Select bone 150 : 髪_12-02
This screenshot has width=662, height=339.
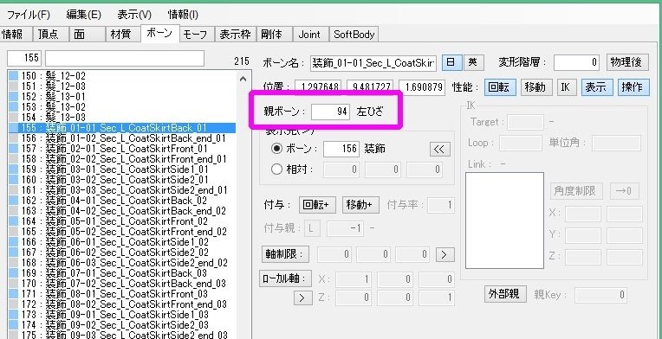(122, 76)
